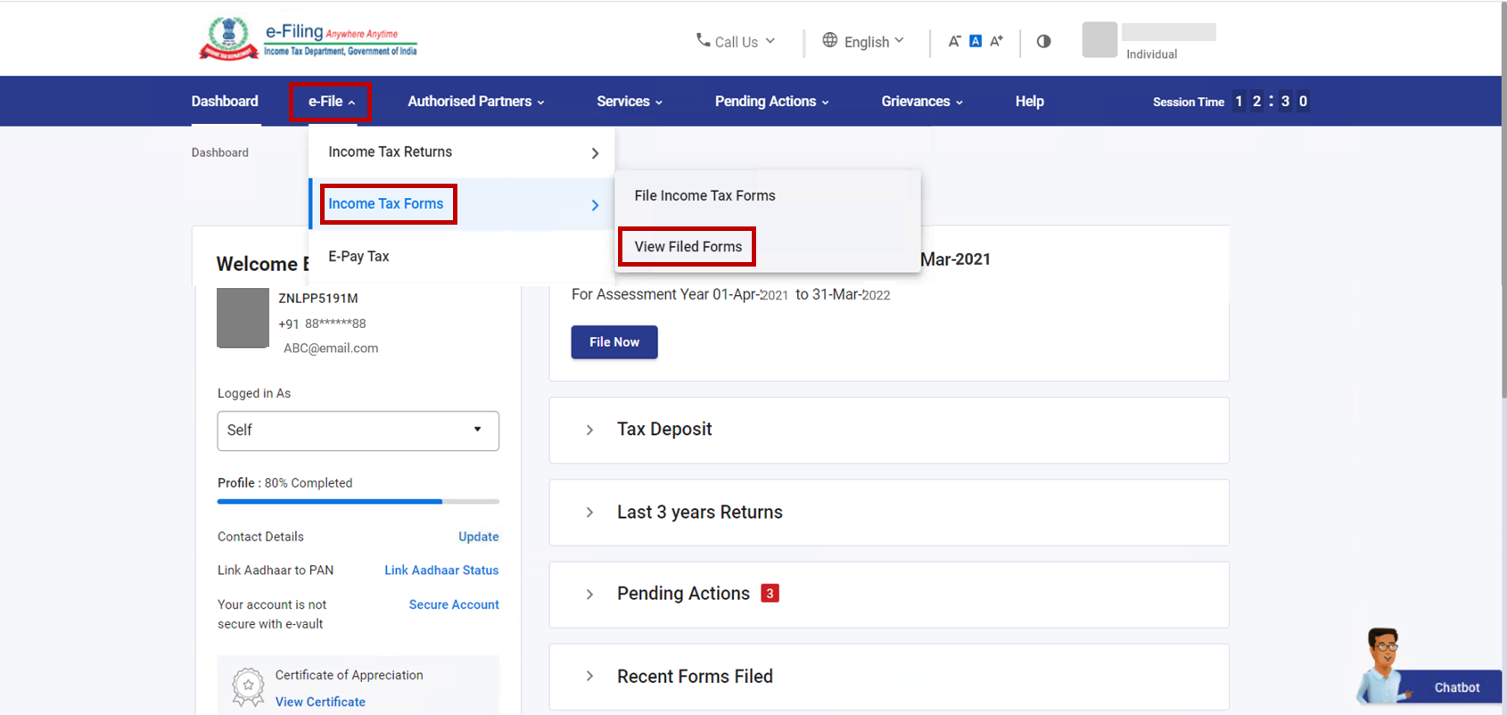Click the Link Aadhaar Status link

coord(441,571)
